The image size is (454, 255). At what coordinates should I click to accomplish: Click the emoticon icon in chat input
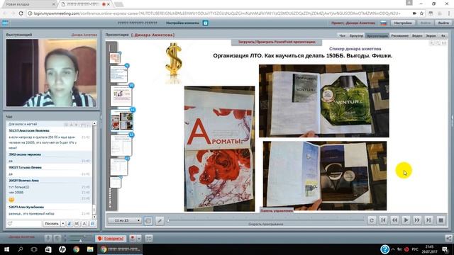tap(10, 224)
